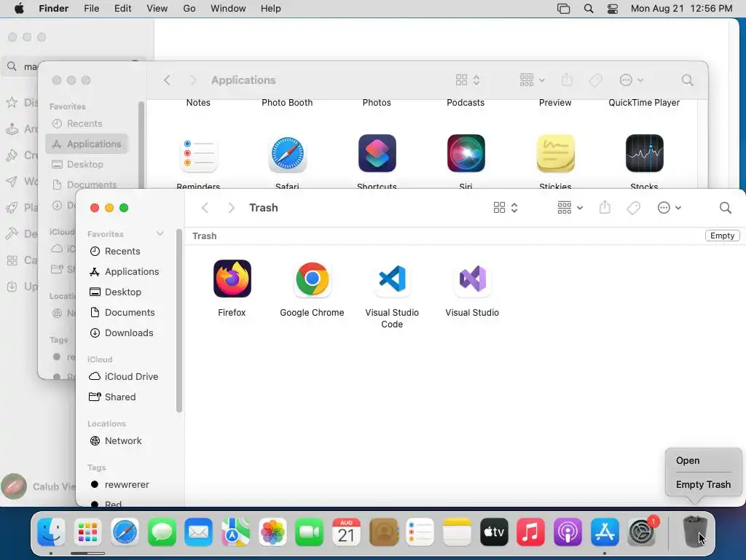746x560 pixels.
Task: Click search icon in Applications window
Action: (x=687, y=80)
